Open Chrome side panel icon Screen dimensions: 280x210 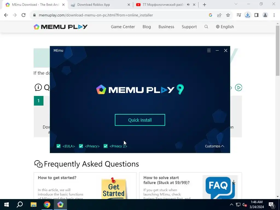pyautogui.click(x=256, y=15)
